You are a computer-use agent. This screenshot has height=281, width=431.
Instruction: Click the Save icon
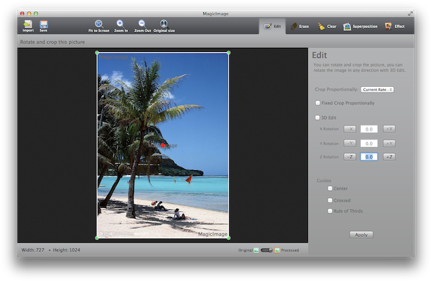tap(43, 24)
